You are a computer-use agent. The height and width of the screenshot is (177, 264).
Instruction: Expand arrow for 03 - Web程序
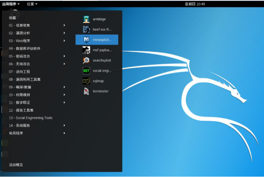(64, 41)
